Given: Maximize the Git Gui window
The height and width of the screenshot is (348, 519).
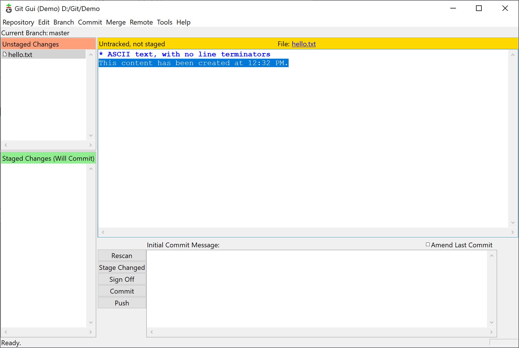Looking at the screenshot, I should [479, 8].
